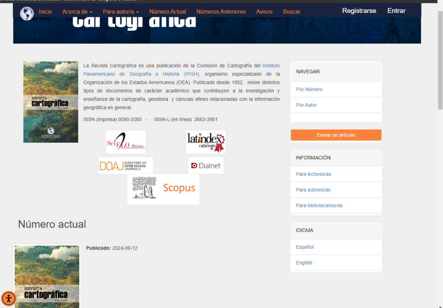Click the Latindex catálogo logo
This screenshot has width=443, height=308.
click(x=205, y=142)
